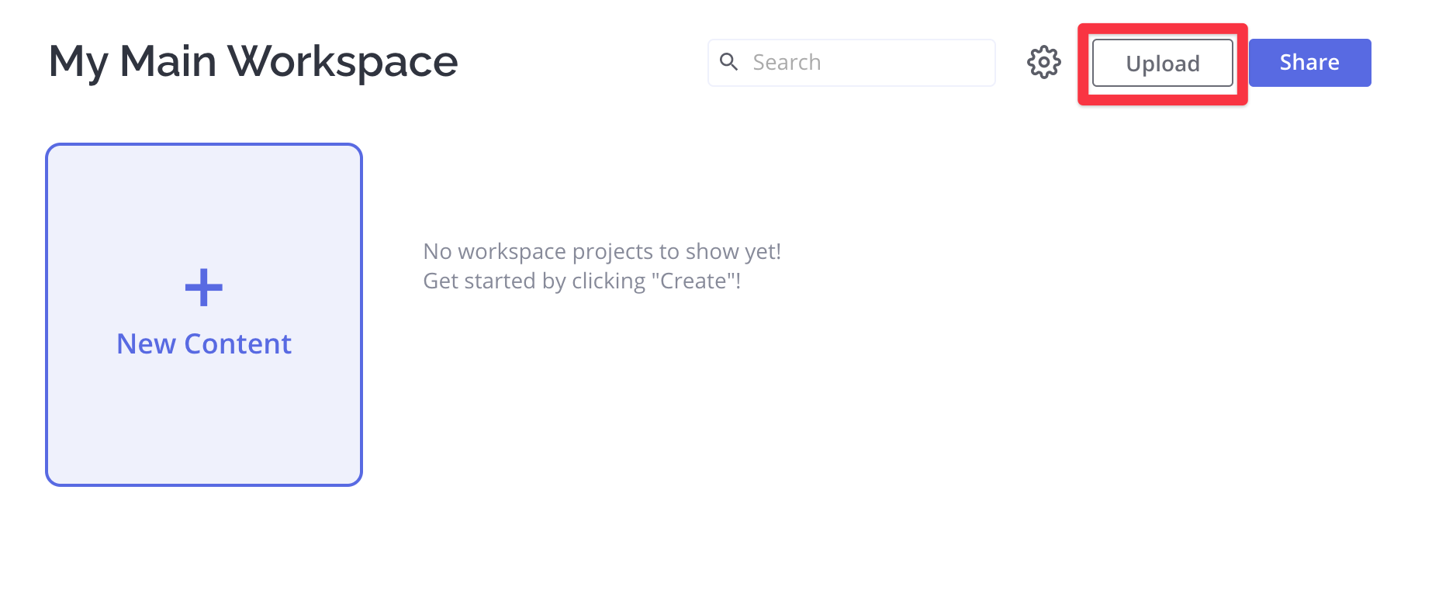Click the "My Main Workspace" title
Screen dimensions: 1432x614
(253, 61)
